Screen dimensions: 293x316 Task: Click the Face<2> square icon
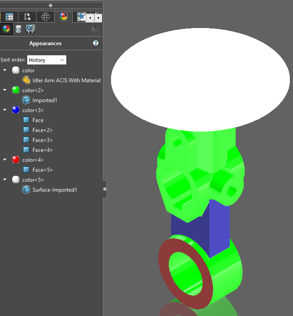pos(26,130)
